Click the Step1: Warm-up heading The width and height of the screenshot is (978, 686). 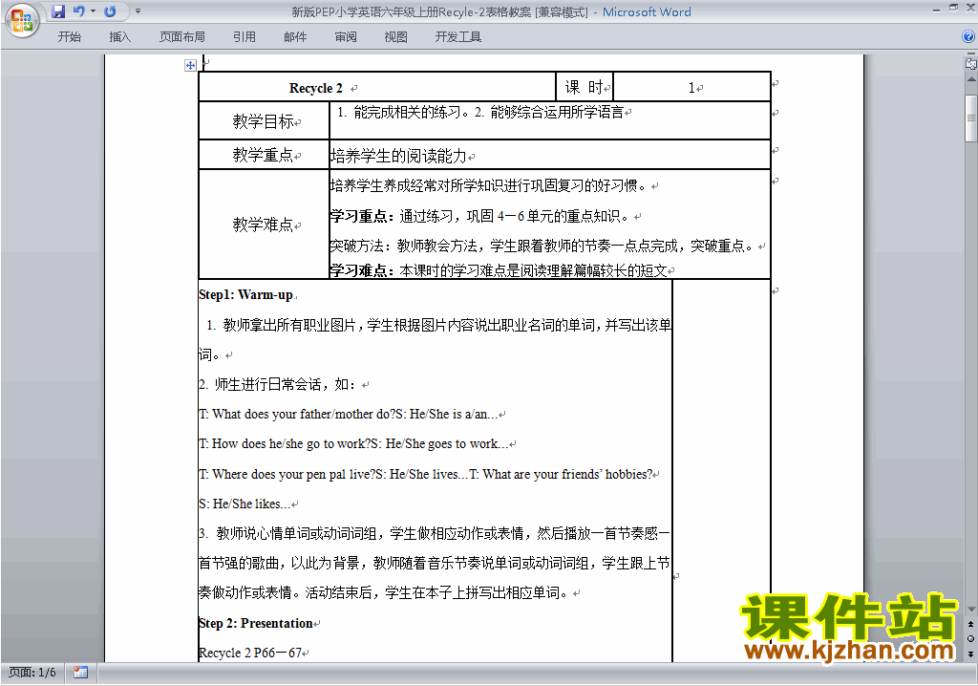tap(245, 294)
